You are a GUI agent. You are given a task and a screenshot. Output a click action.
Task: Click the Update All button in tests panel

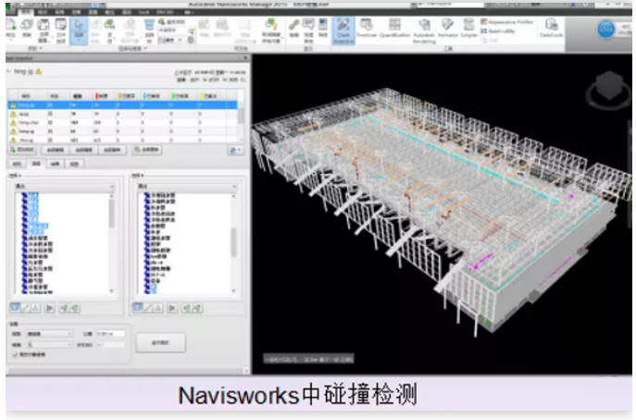[x=147, y=150]
